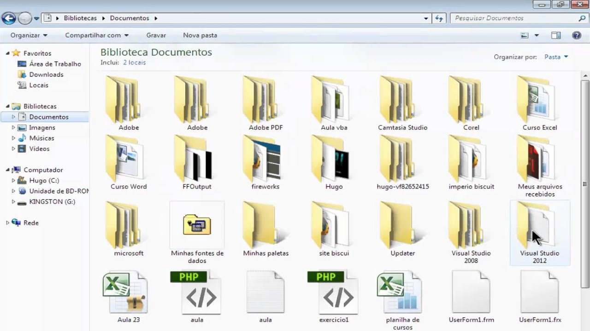
Task: Click the Gravar toolbar button
Action: 156,35
